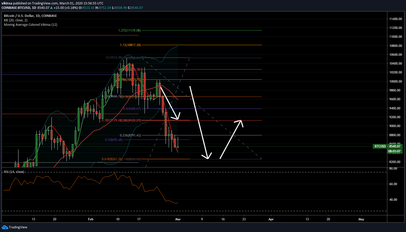Open the TradingView wordmark link at bottom
The height and width of the screenshot is (232, 406).
coord(18,227)
